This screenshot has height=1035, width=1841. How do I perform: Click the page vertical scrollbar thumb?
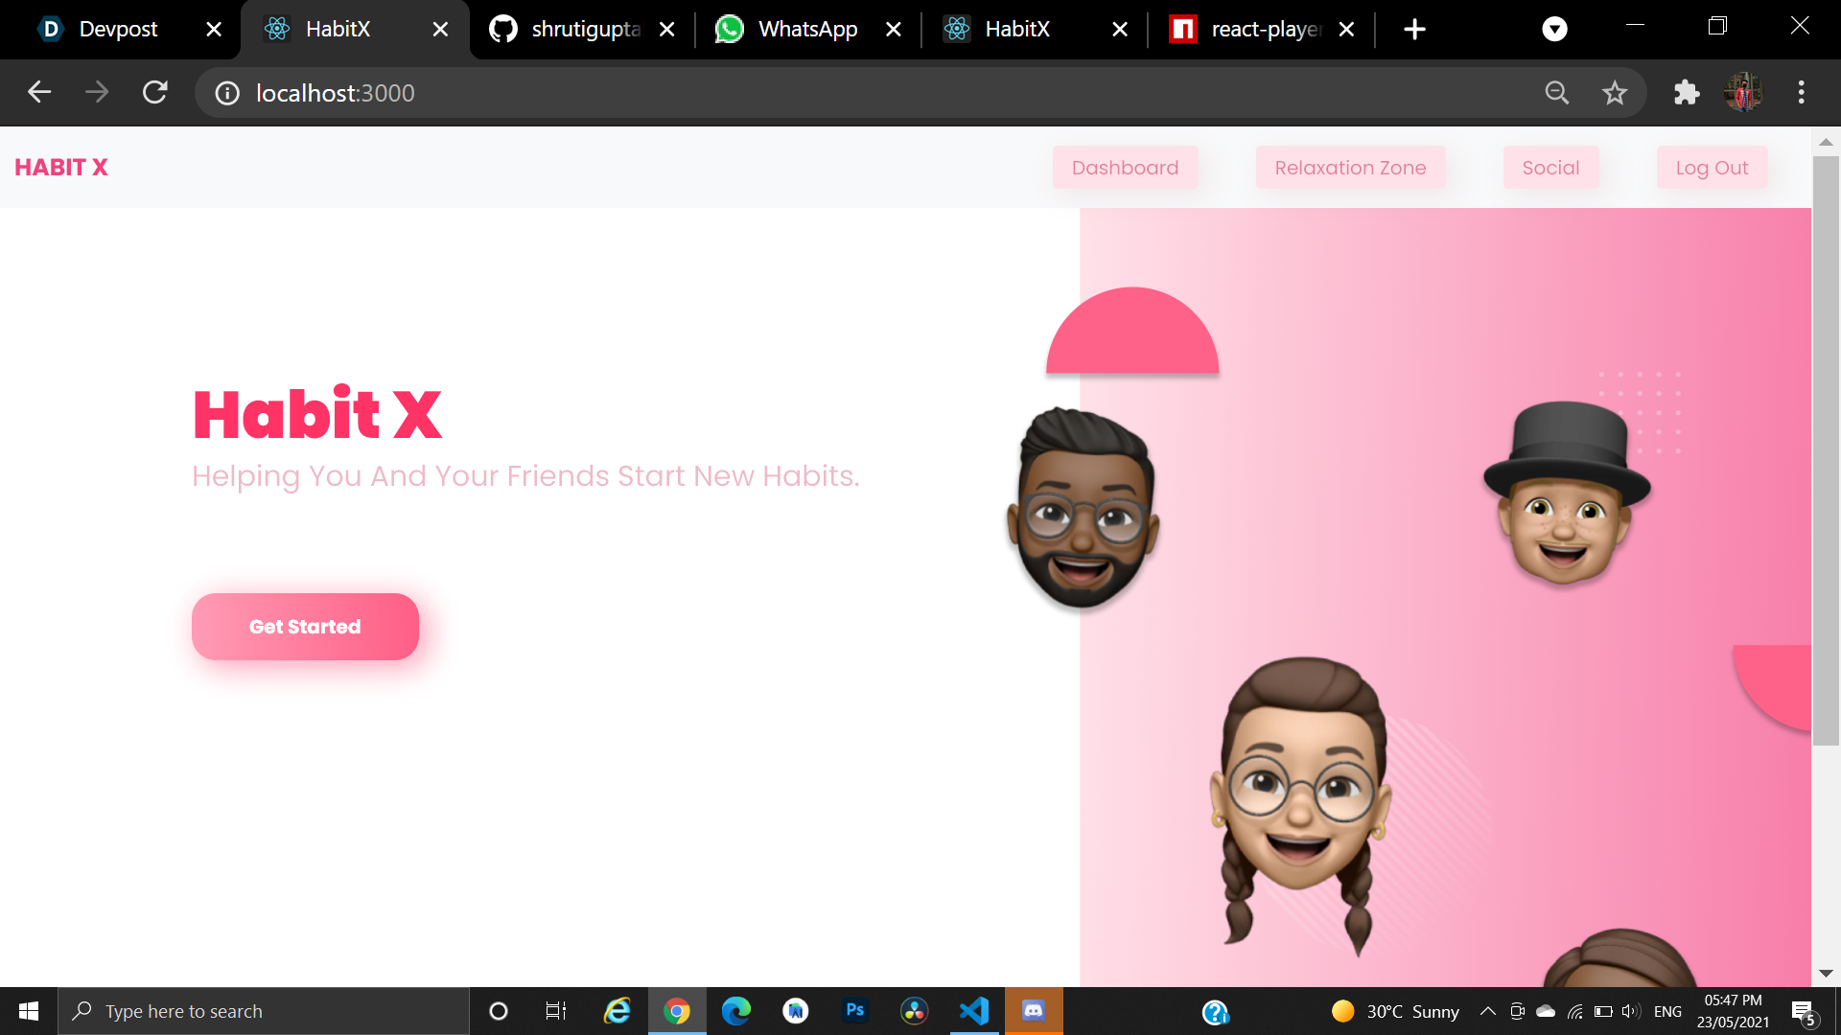tap(1826, 450)
